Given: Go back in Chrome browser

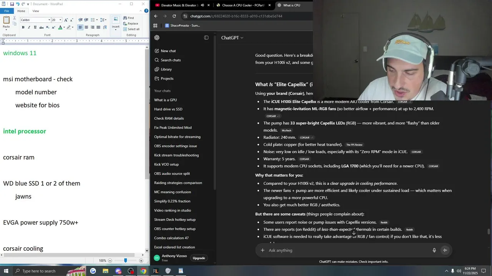Looking at the screenshot, I should tap(156, 16).
